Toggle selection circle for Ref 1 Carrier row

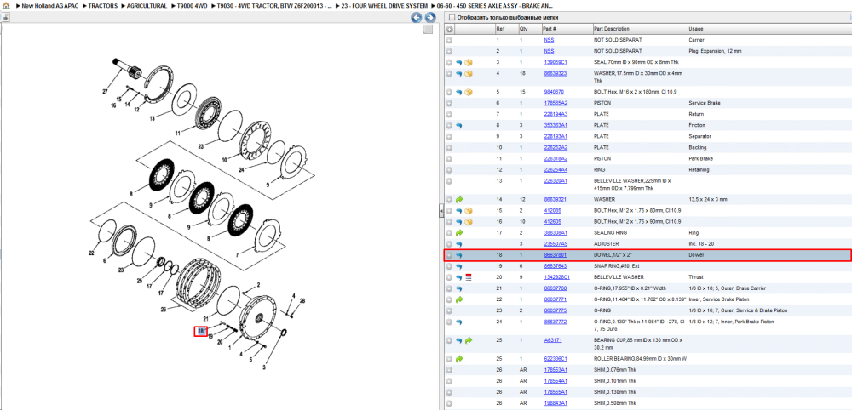449,40
